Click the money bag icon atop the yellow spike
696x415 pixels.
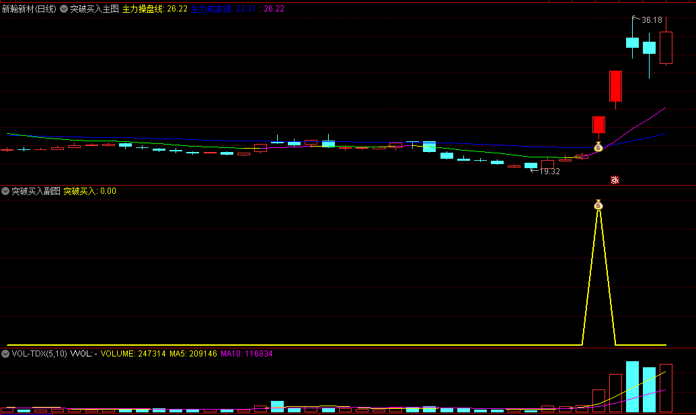click(598, 204)
